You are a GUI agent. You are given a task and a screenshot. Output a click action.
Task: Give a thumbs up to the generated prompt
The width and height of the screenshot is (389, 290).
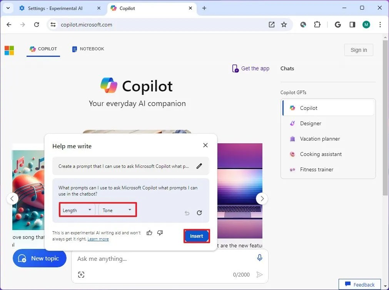coord(150,232)
